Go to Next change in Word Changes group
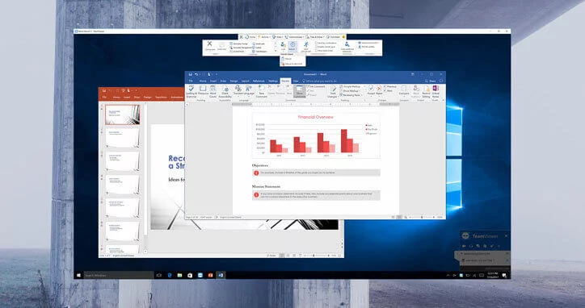The width and height of the screenshot is (585, 308). (389, 90)
